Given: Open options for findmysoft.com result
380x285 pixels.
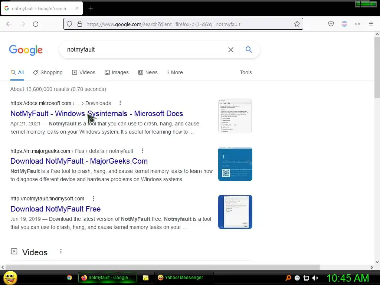Looking at the screenshot, I should (94, 199).
